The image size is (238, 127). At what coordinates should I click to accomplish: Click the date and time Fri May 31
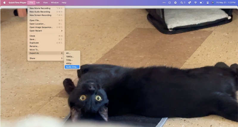pyautogui.click(x=226, y=3)
